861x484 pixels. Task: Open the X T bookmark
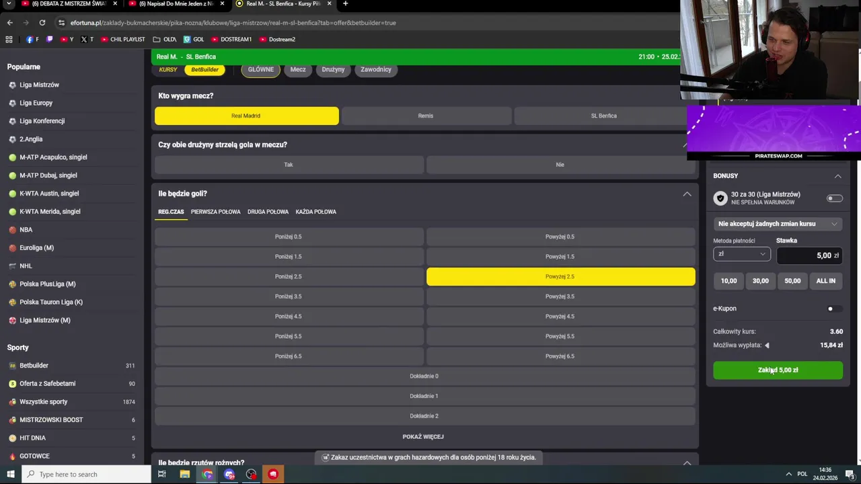coord(87,40)
